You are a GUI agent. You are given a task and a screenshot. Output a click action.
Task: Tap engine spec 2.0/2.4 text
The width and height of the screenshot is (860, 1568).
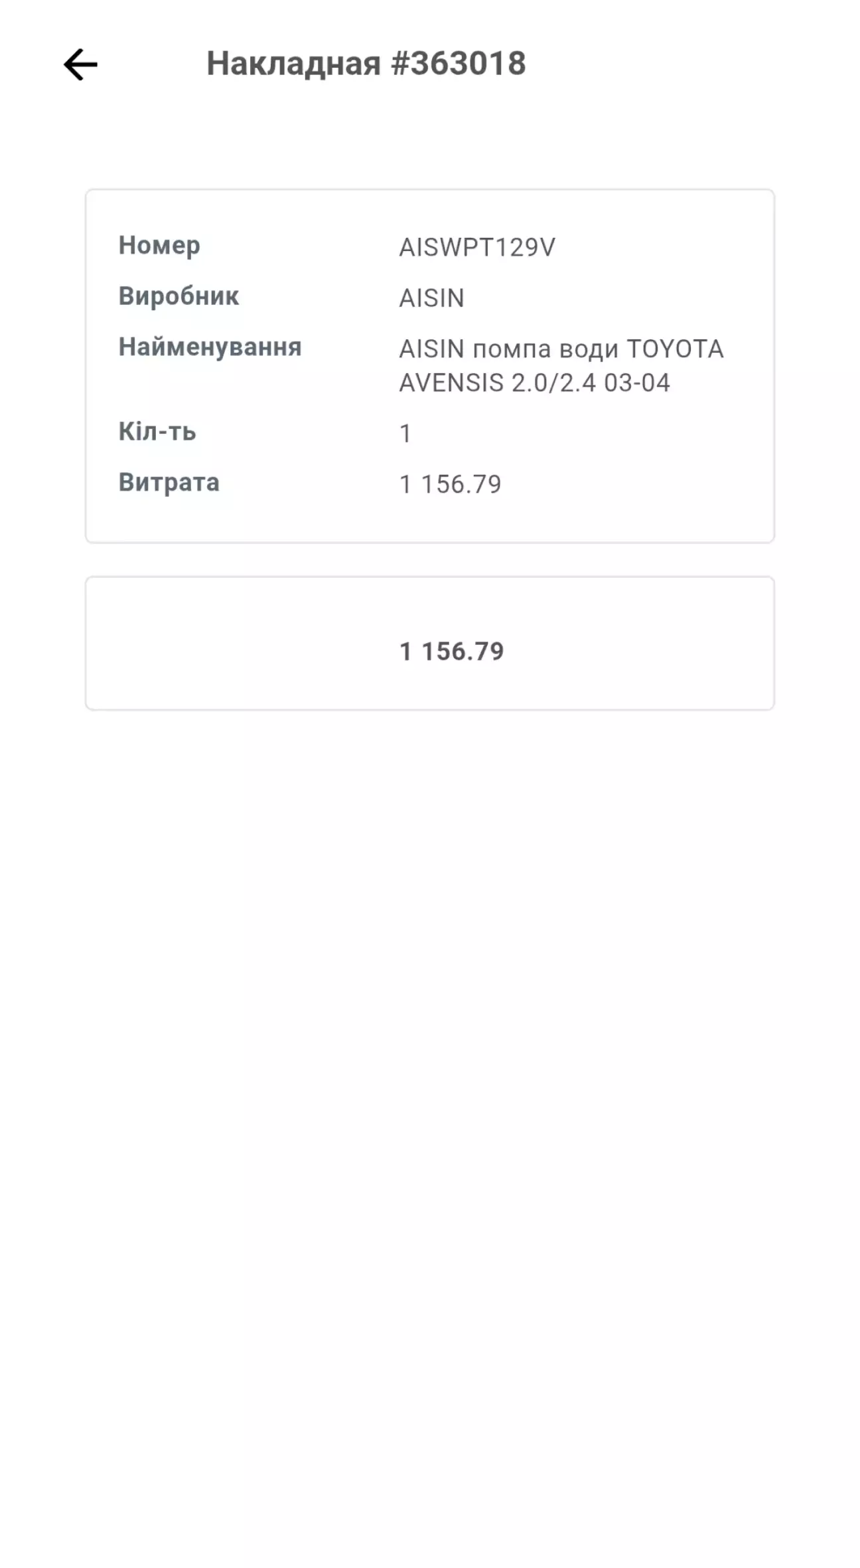(553, 383)
